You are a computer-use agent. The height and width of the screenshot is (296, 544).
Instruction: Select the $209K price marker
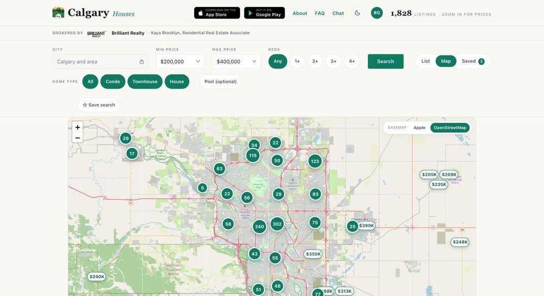[449, 175]
